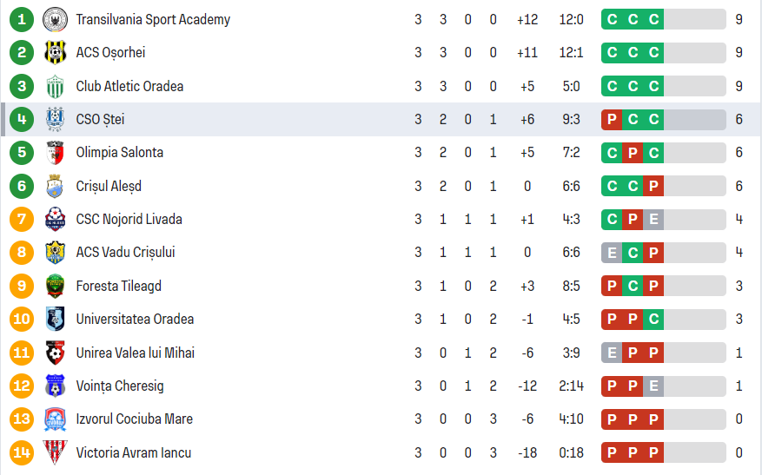The image size is (762, 475).
Task: Click the Universitatea Oradea team crest
Action: coord(56,319)
